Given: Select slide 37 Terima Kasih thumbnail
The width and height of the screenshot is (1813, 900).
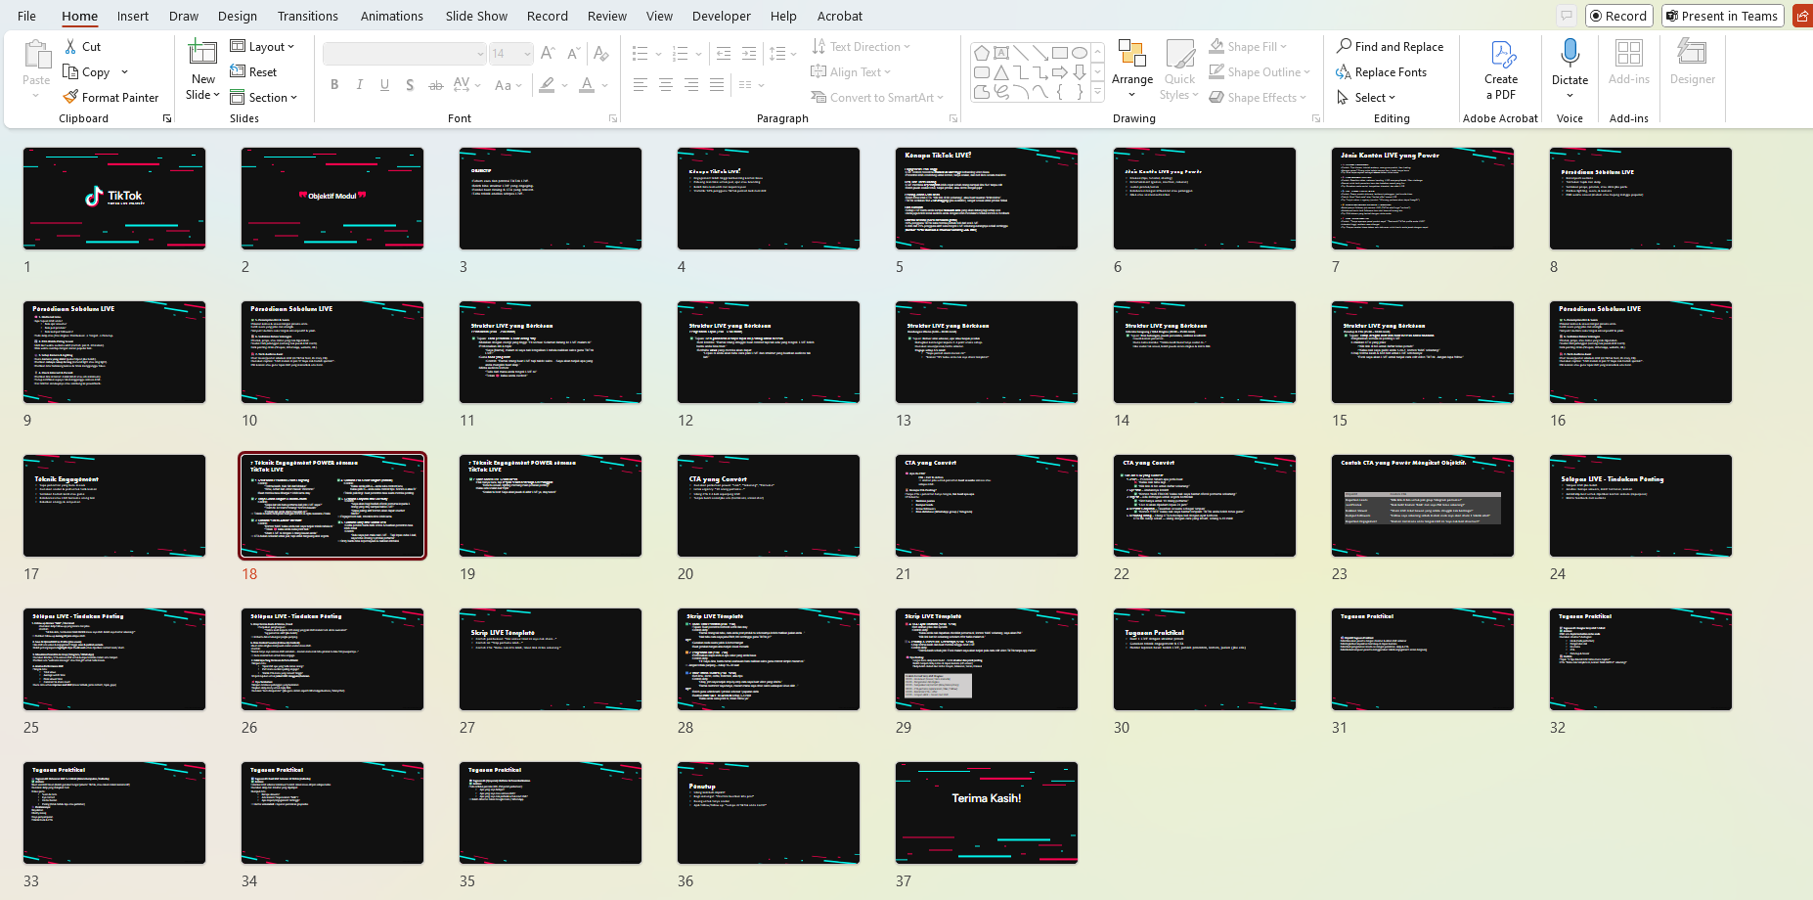Looking at the screenshot, I should pyautogui.click(x=987, y=813).
